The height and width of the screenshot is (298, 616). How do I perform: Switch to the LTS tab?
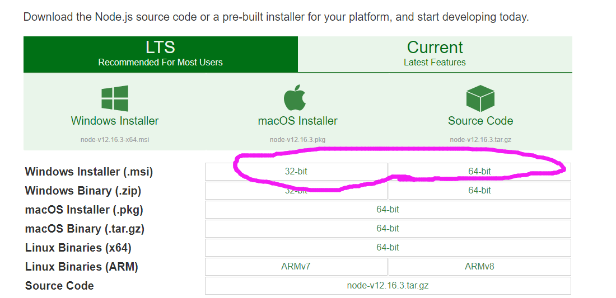(160, 54)
